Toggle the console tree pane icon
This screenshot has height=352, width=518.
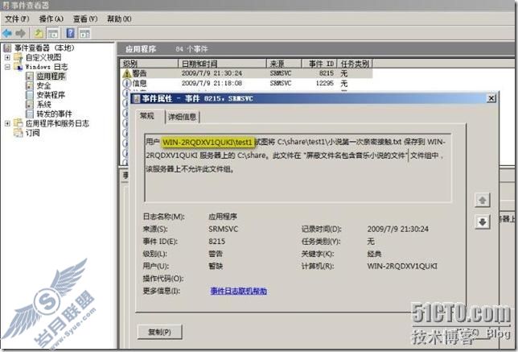click(x=53, y=33)
